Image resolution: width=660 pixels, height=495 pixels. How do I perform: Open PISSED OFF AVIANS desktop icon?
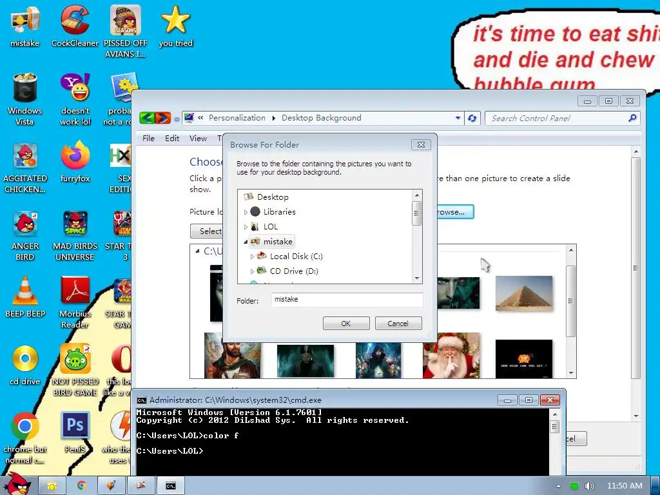coord(125,32)
